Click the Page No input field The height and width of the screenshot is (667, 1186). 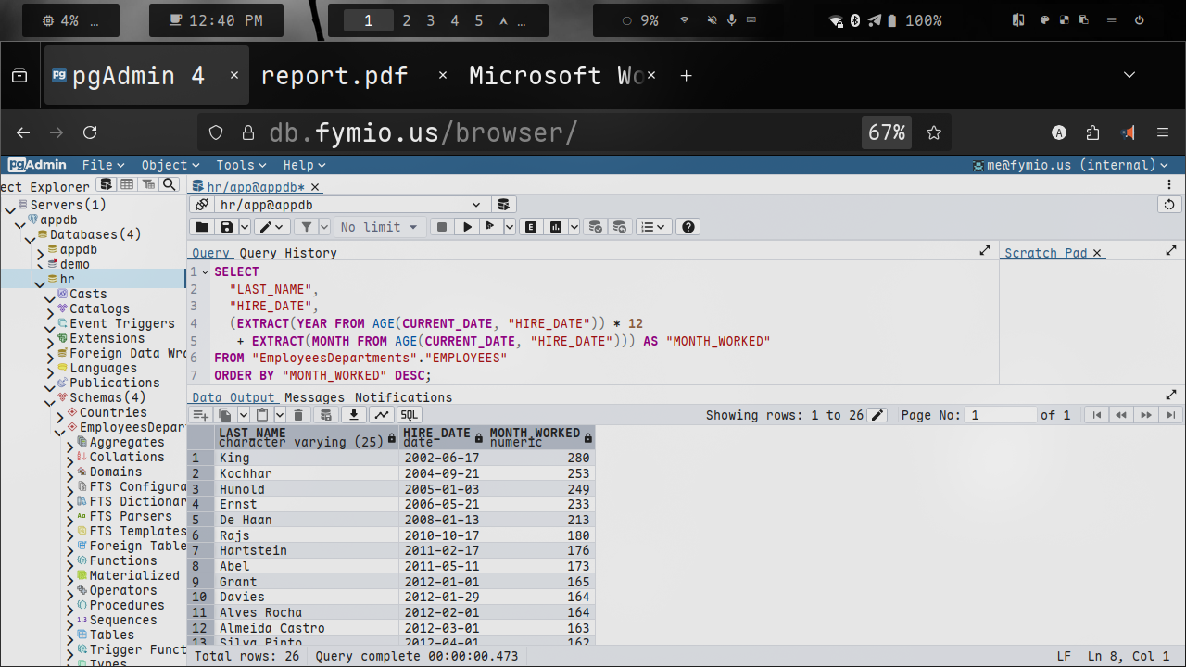coord(1001,415)
